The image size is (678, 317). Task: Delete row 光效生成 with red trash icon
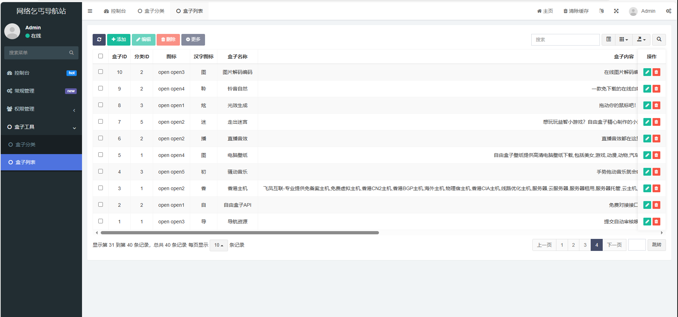[x=656, y=105]
